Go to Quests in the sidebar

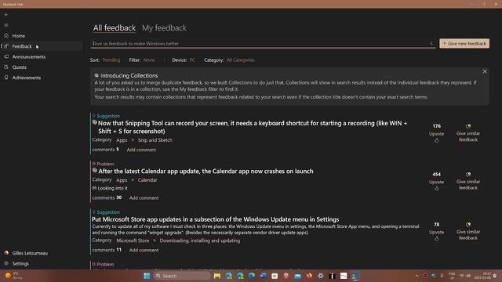point(42,67)
